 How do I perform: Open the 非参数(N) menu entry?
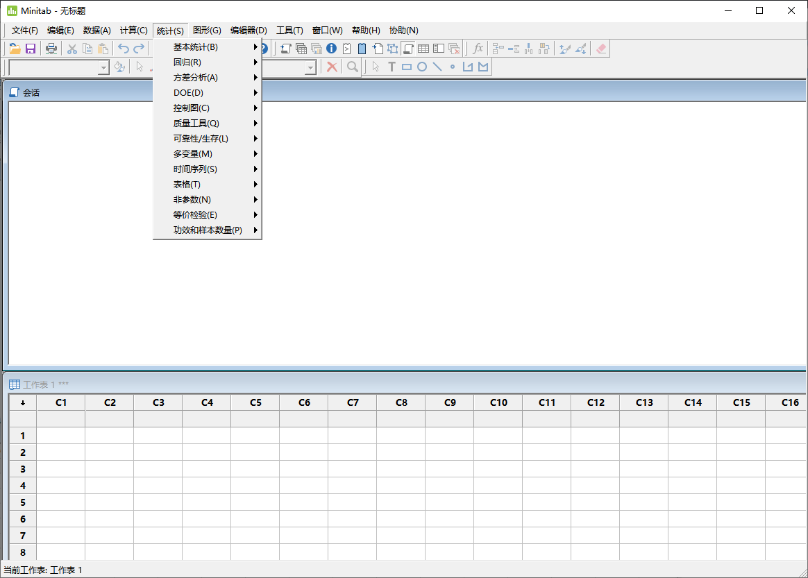(208, 200)
